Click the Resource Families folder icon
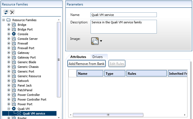 click(9, 20)
